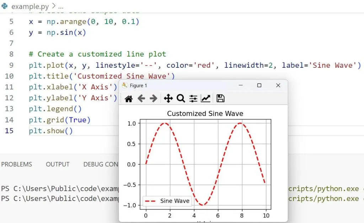Click the 'Customized Sine Wave' title string in code
This screenshot has height=223, width=364.
pos(122,76)
